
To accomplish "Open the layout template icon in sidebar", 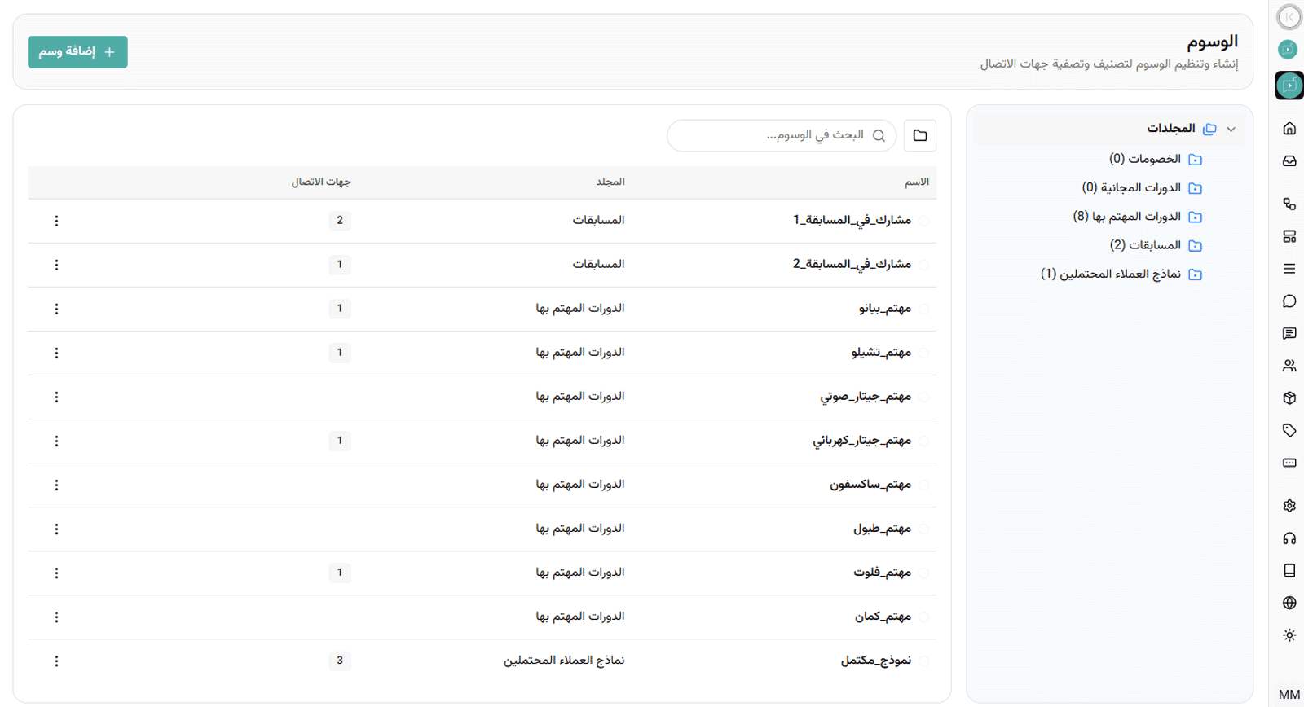I will (x=1289, y=236).
